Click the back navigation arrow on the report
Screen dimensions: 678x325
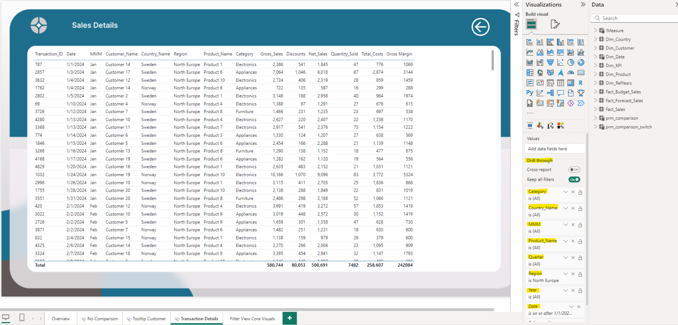tap(480, 27)
